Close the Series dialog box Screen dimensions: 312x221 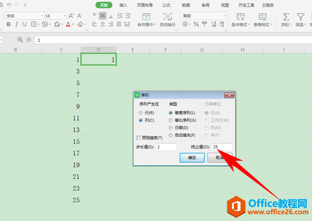coord(229,95)
